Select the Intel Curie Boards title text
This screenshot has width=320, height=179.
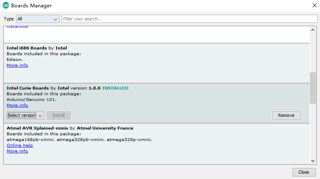point(28,88)
